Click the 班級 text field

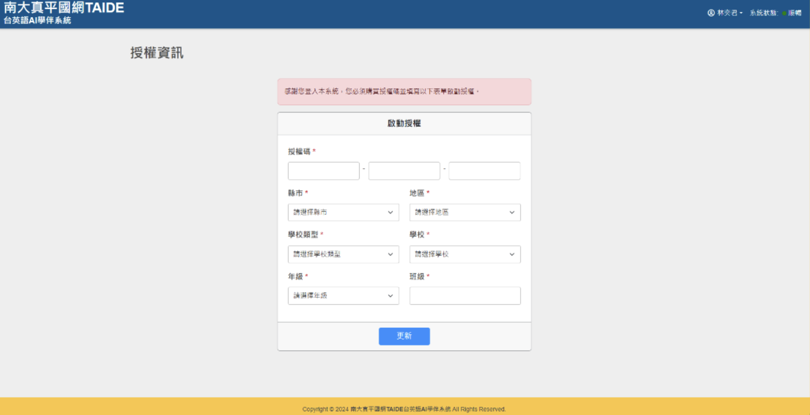(465, 296)
